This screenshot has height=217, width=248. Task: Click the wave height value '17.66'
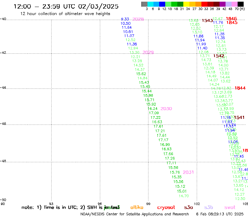point(168,154)
